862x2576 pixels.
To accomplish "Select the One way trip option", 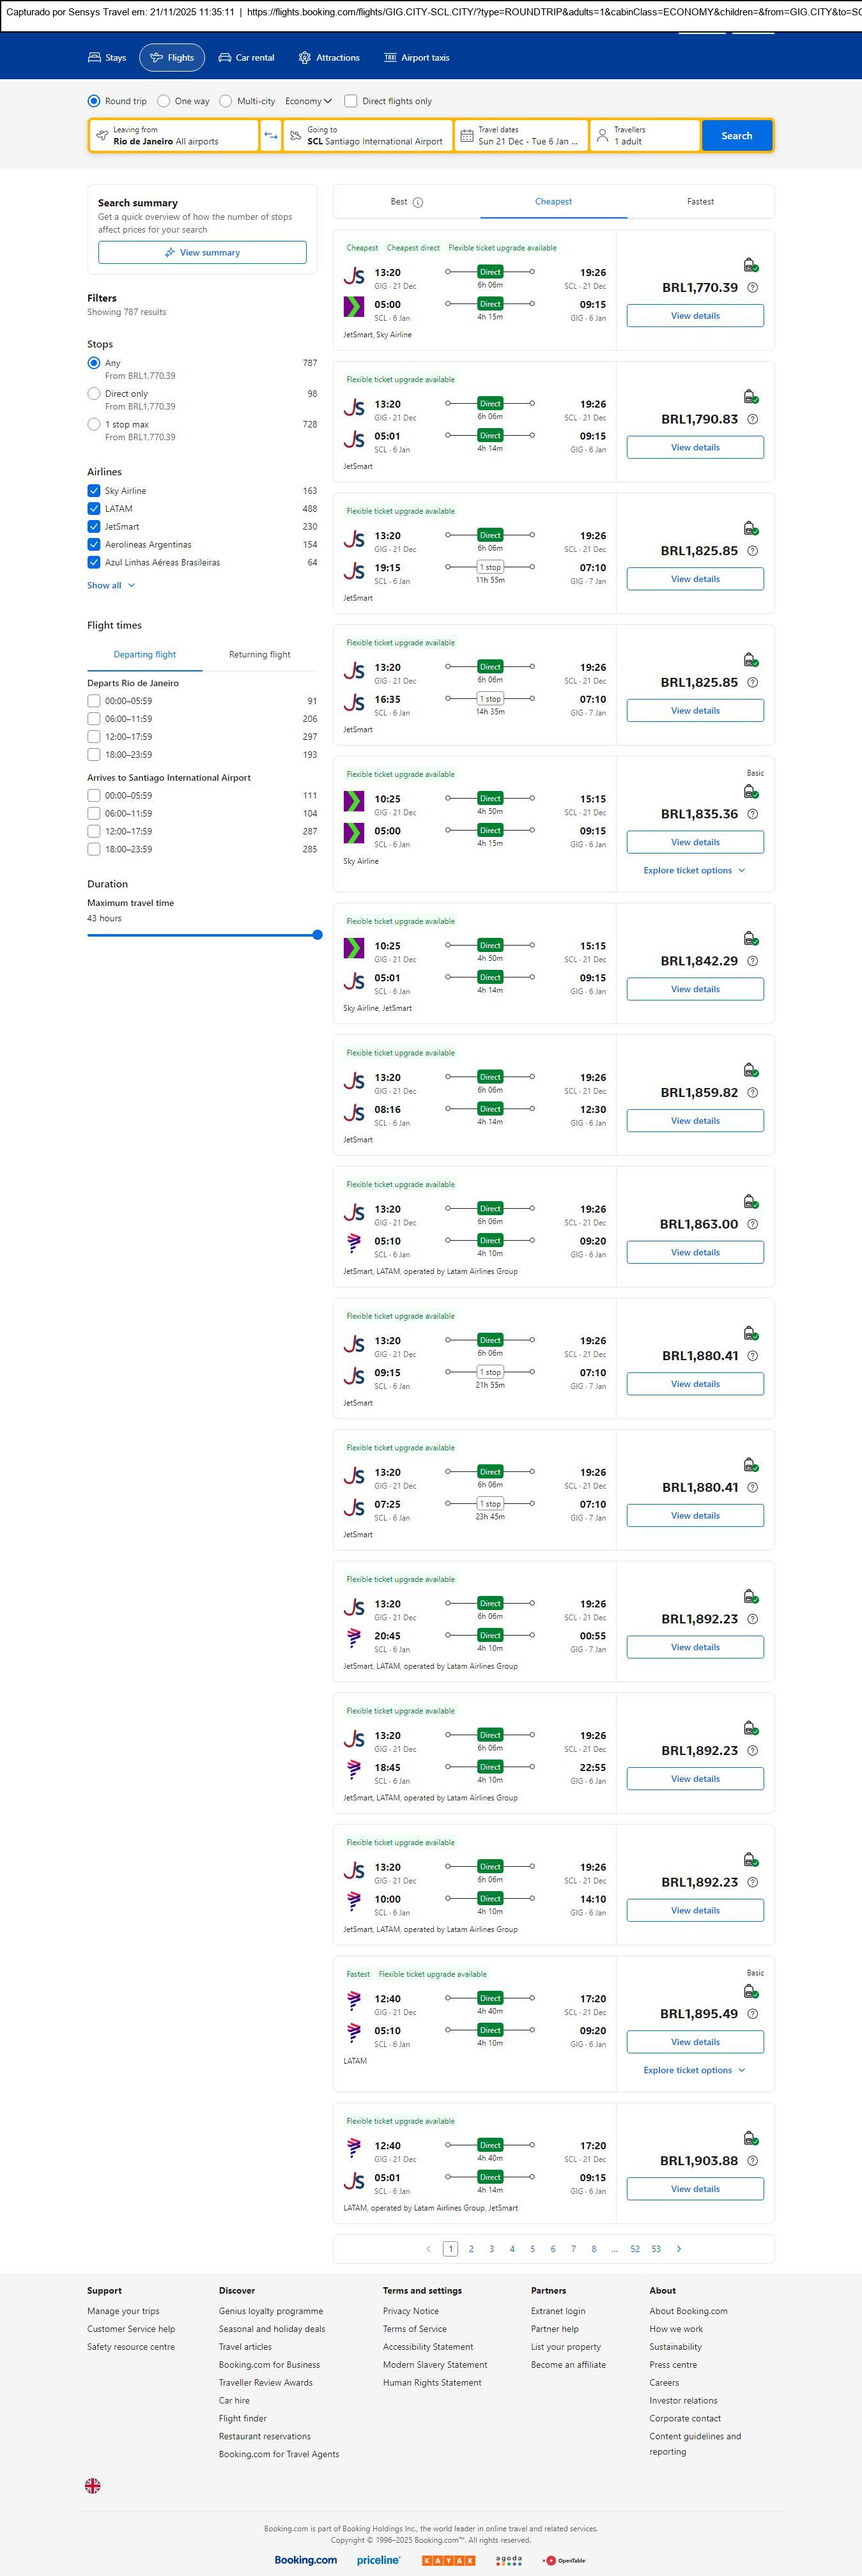I will click(x=164, y=101).
